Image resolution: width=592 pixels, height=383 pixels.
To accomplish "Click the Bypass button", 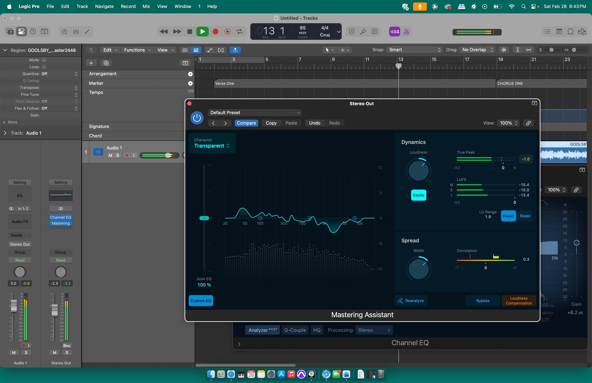I will tap(482, 301).
